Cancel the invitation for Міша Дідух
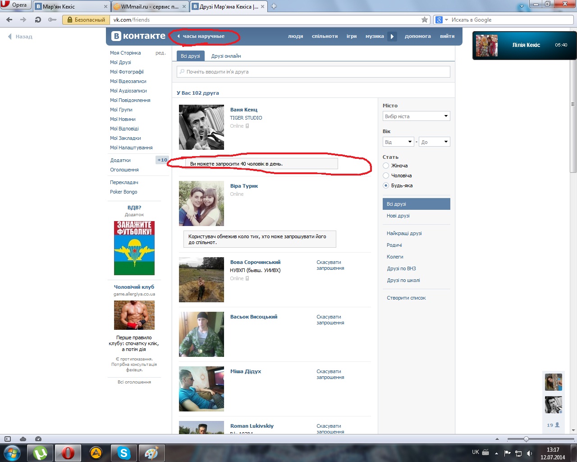 tap(330, 374)
